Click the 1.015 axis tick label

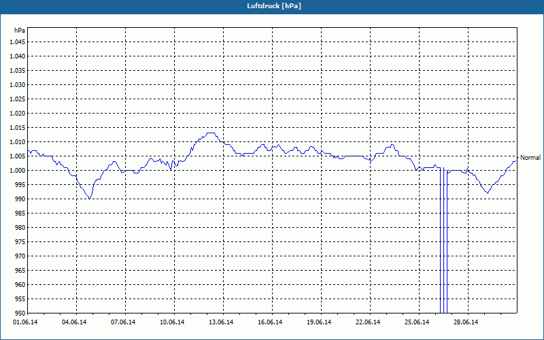click(x=18, y=128)
